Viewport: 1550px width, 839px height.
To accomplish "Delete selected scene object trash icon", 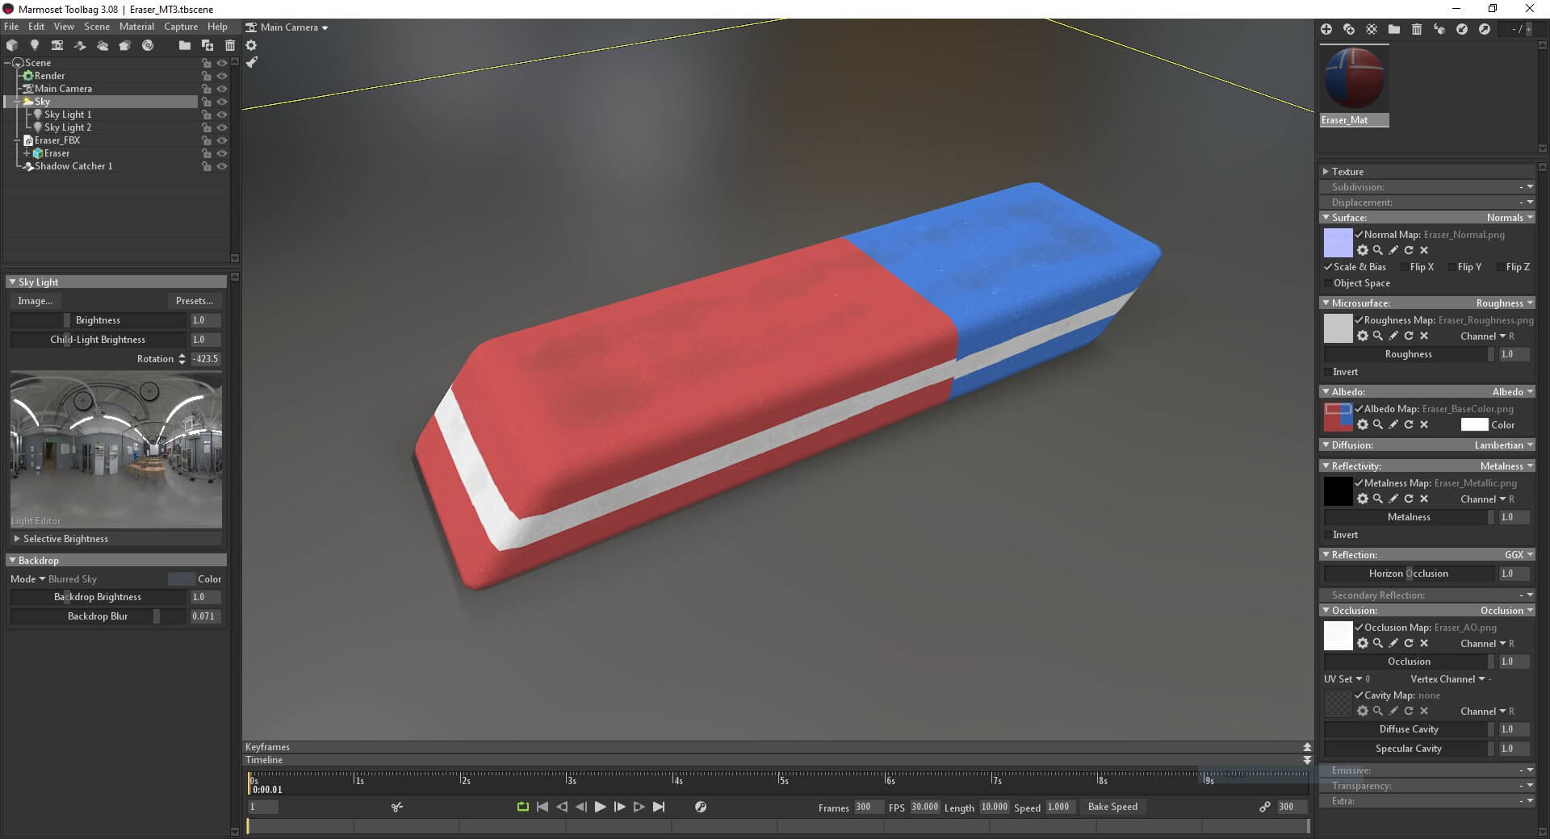I will pyautogui.click(x=230, y=45).
